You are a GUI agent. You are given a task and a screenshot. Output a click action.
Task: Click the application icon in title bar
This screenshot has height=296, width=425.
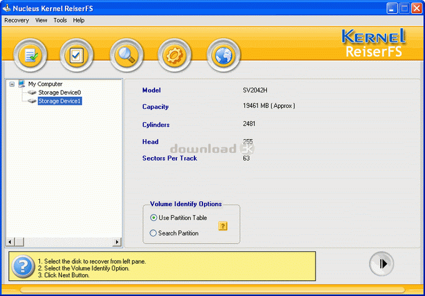click(7, 8)
